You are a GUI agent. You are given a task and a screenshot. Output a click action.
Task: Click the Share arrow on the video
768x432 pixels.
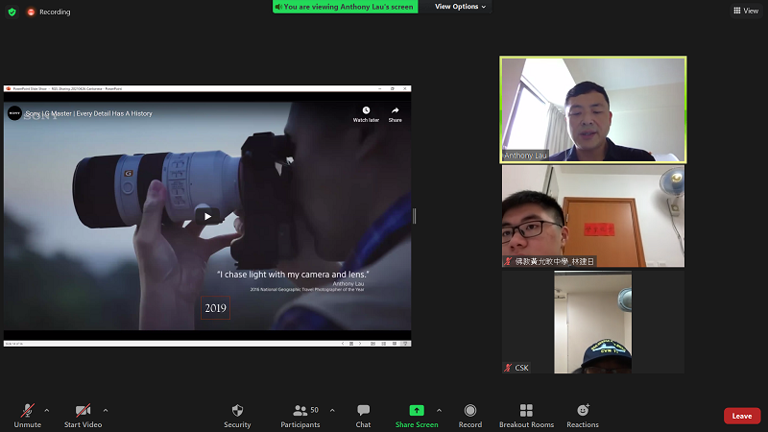pos(395,113)
